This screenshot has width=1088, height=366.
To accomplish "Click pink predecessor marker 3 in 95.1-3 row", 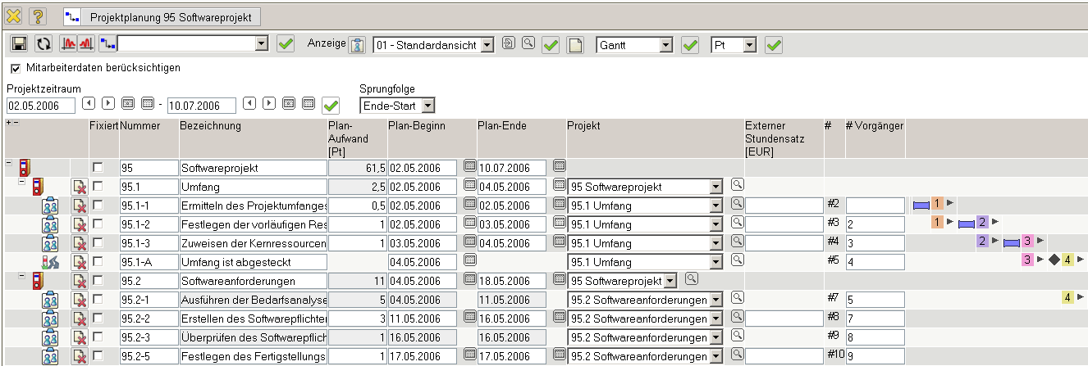I will (1026, 242).
